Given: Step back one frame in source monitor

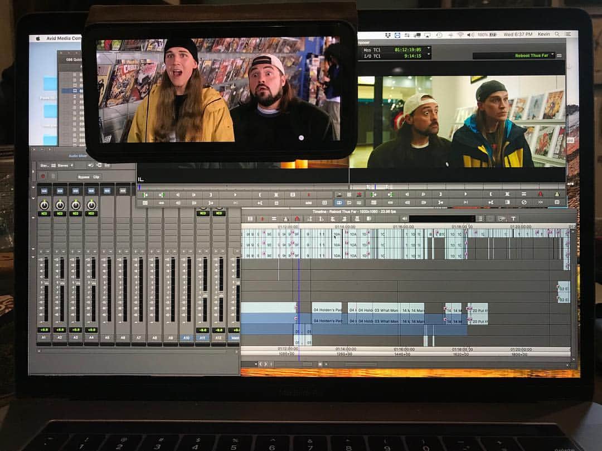Looking at the screenshot, I should click(178, 195).
